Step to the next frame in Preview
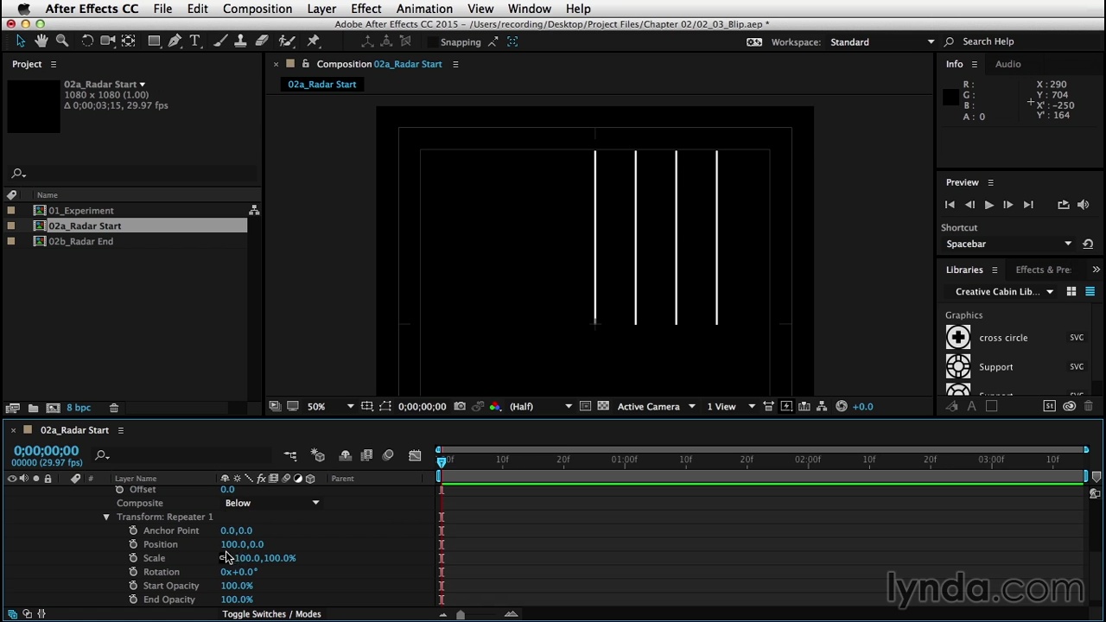1106x622 pixels. coord(1008,205)
